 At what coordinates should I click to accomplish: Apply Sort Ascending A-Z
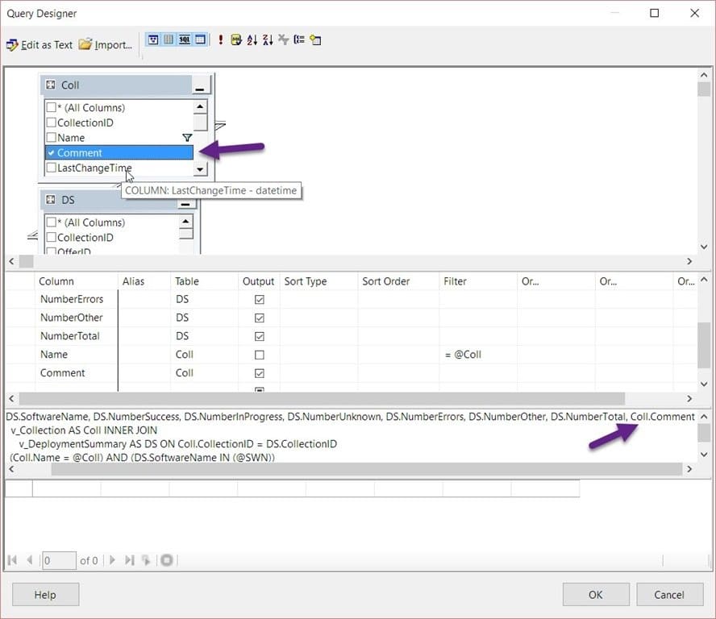tap(252, 39)
